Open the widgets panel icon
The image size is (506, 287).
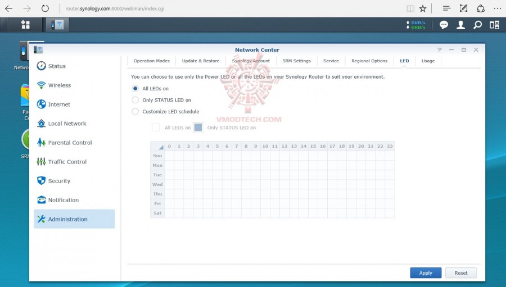(x=494, y=25)
